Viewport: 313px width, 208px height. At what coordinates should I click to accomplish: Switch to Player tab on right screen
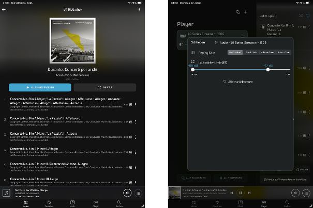point(264,204)
